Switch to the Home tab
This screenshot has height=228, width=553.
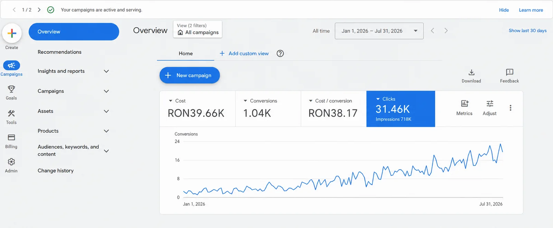coord(186,53)
